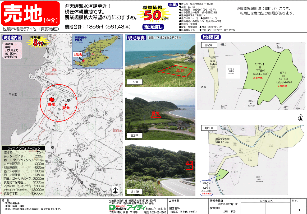Select the 地籍図 section header
The image size is (307, 214).
[x=210, y=37]
